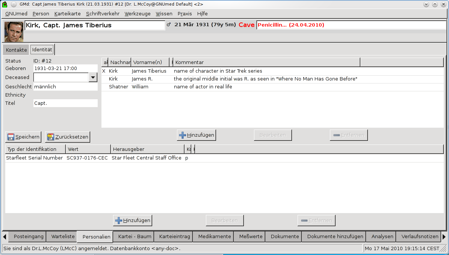Click the red Cave label
This screenshot has height=255, width=449.
click(246, 25)
